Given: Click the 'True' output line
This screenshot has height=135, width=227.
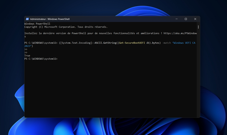Looking at the screenshot, I should pyautogui.click(x=27, y=56).
